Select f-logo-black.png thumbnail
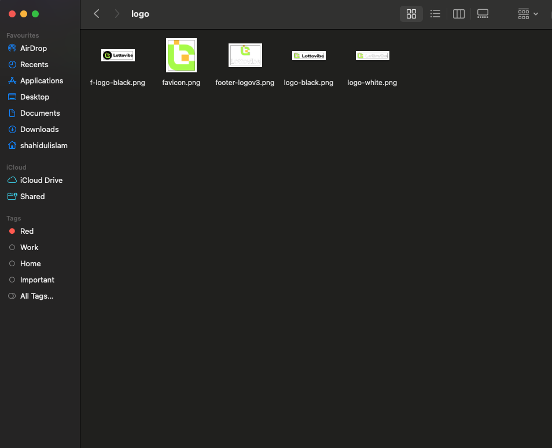552x448 pixels. click(x=118, y=56)
